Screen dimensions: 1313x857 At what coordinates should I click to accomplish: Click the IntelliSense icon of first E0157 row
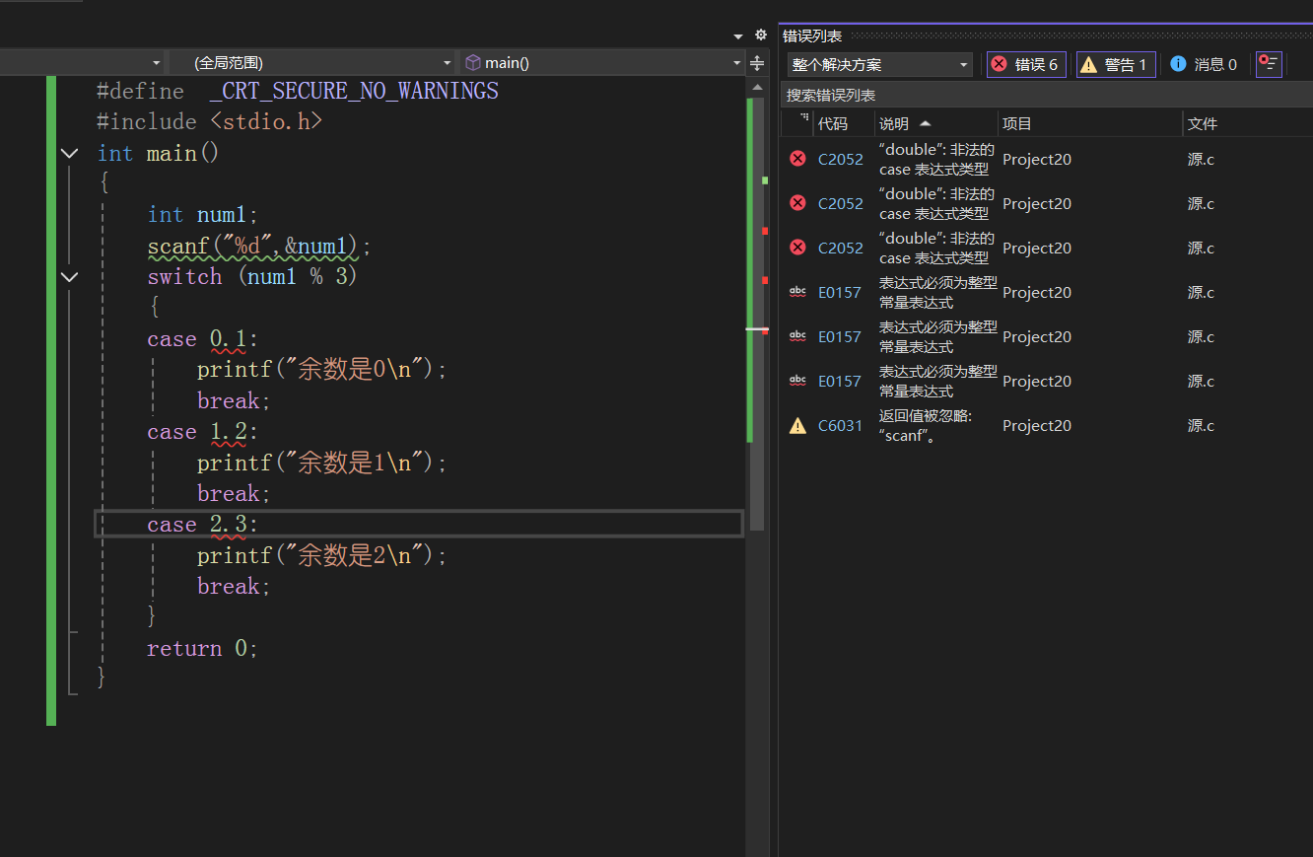tap(797, 292)
